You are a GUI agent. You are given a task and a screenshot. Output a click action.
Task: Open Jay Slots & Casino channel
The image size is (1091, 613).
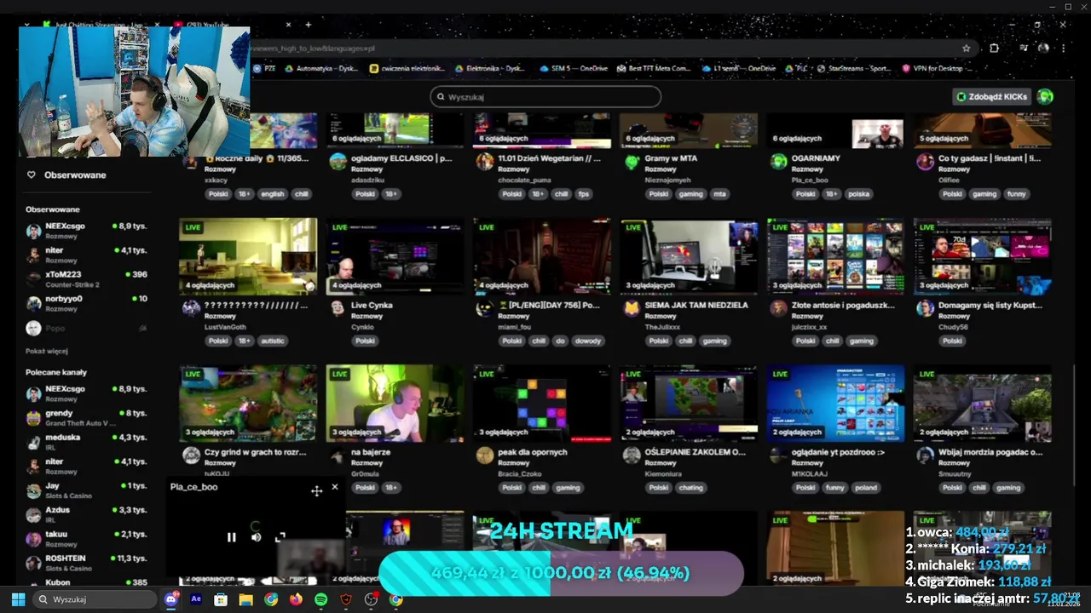(86, 490)
